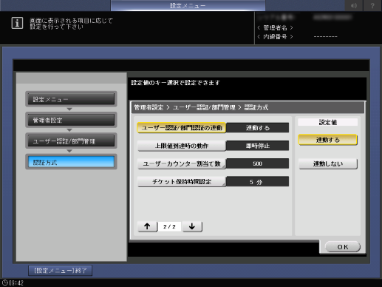
Task: Select ユーザーカウンター割当て数 item
Action: click(x=182, y=163)
